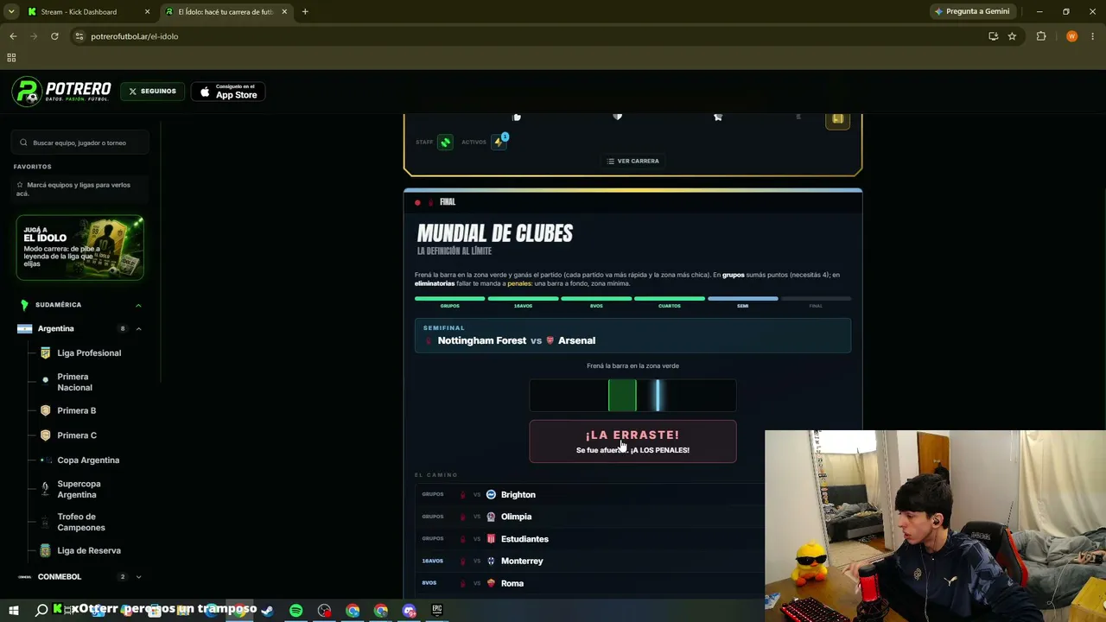Open Spotify from the taskbar

point(296,611)
